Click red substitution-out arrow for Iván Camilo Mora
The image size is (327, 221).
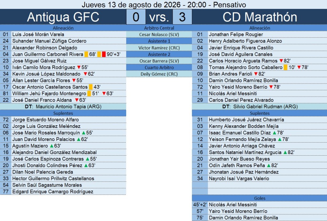tap(79, 67)
